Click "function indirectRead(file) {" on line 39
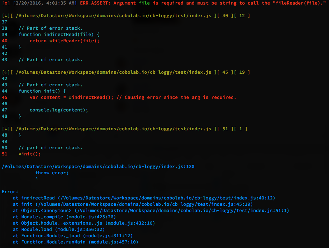The image size is (329, 248). click(59, 35)
